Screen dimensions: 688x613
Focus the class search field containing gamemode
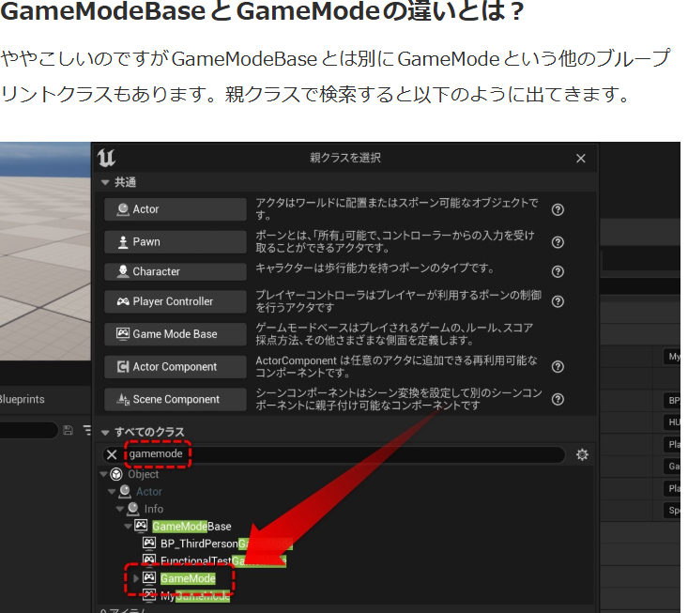[x=333, y=454]
